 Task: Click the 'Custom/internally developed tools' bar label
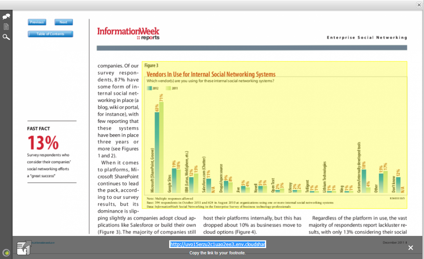(x=359, y=167)
